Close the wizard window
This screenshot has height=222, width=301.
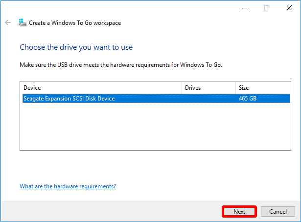pyautogui.click(x=289, y=8)
